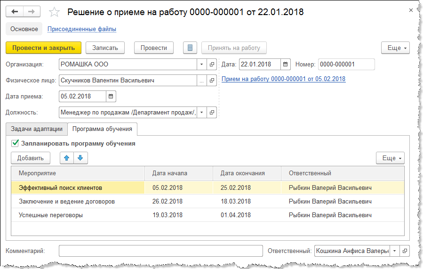Toggle the training program planning checkbox
Image resolution: width=423 pixels, height=269 pixels.
pos(15,143)
